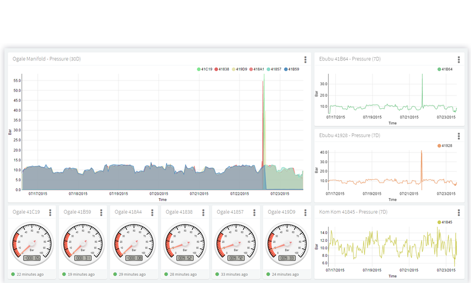Expand the Ogale 41857 widget menu
The image size is (471, 283).
click(x=254, y=213)
